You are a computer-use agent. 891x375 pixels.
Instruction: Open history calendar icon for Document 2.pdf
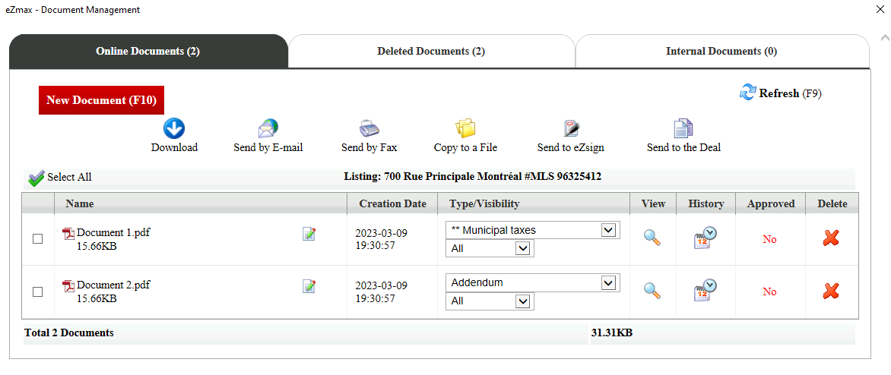pos(705,290)
